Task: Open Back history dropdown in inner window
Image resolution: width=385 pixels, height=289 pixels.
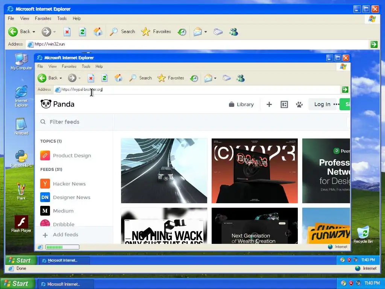Action: (x=61, y=78)
